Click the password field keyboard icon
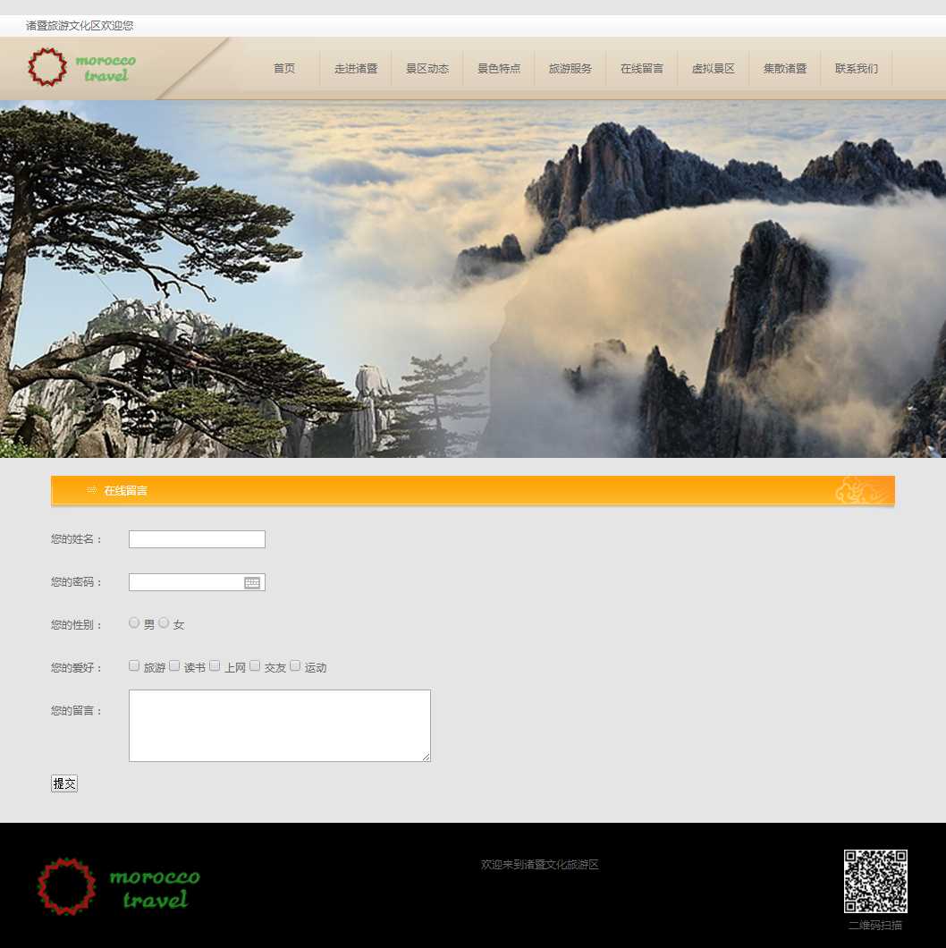This screenshot has height=948, width=946. click(x=252, y=583)
